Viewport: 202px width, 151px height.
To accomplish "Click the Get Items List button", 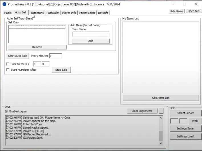I will [161, 98].
